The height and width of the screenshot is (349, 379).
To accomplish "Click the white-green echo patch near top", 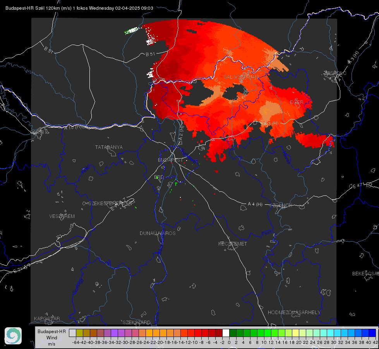I will click(131, 31).
